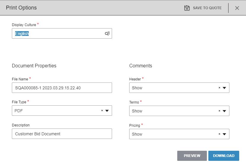
Task: Close the Print Options dialog
Action: (237, 8)
